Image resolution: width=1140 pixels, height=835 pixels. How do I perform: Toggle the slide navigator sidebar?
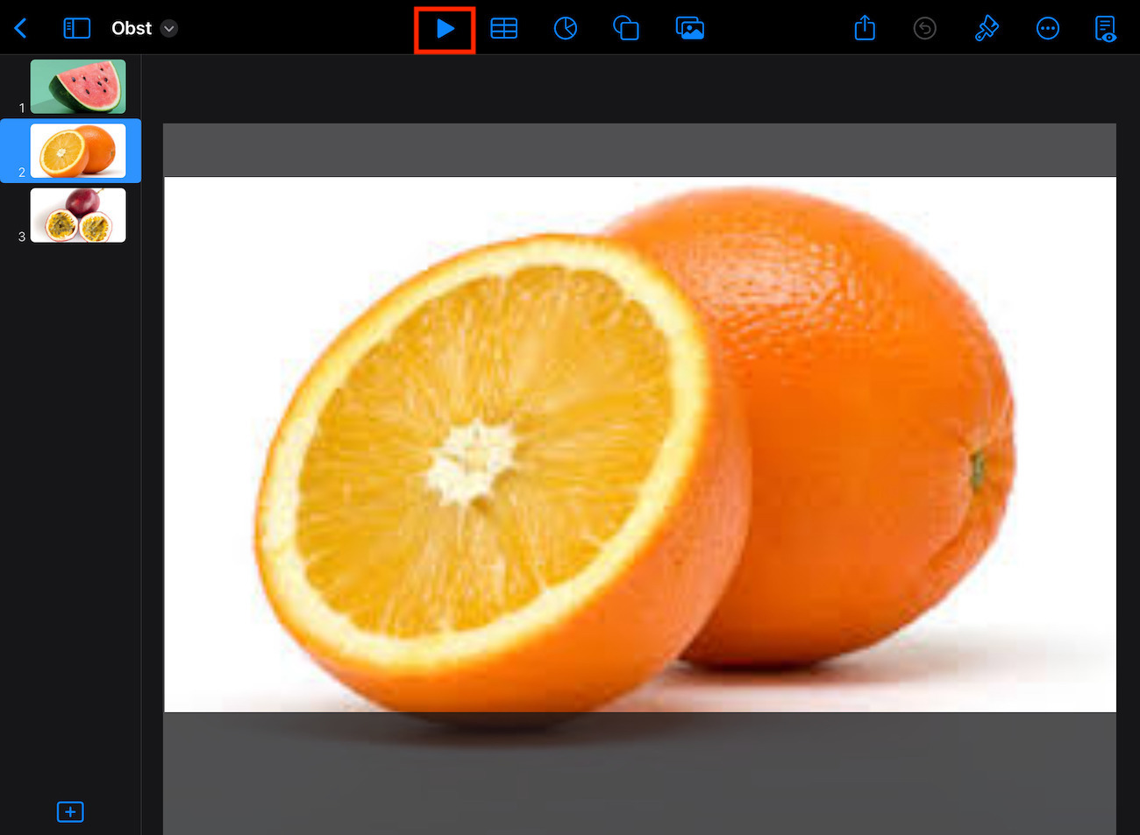[x=76, y=27]
